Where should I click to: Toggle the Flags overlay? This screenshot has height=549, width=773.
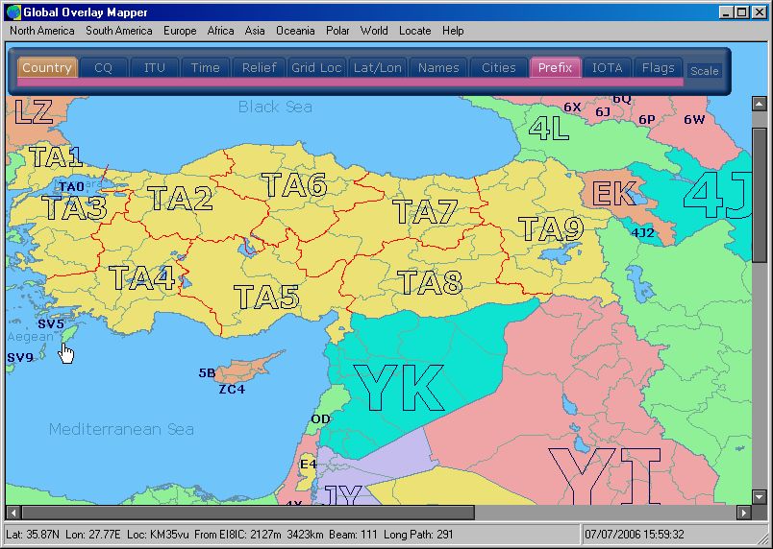click(659, 67)
